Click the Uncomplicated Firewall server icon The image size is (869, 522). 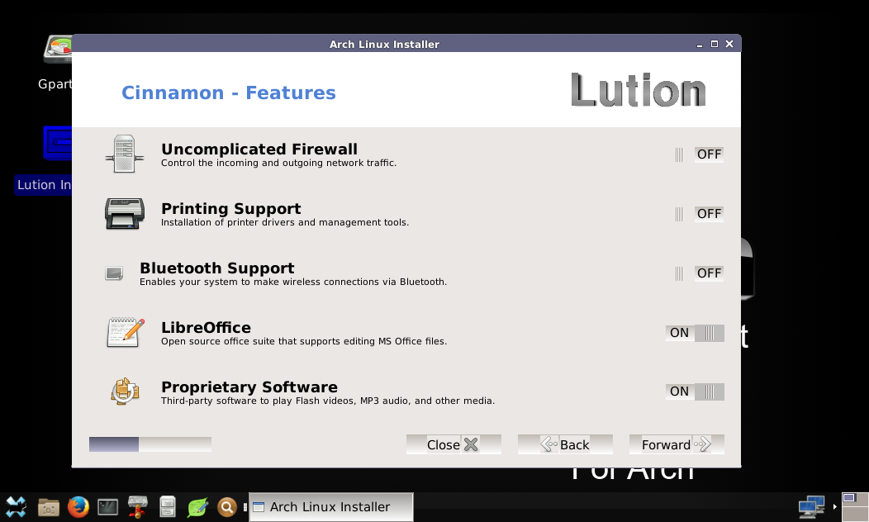coord(125,154)
